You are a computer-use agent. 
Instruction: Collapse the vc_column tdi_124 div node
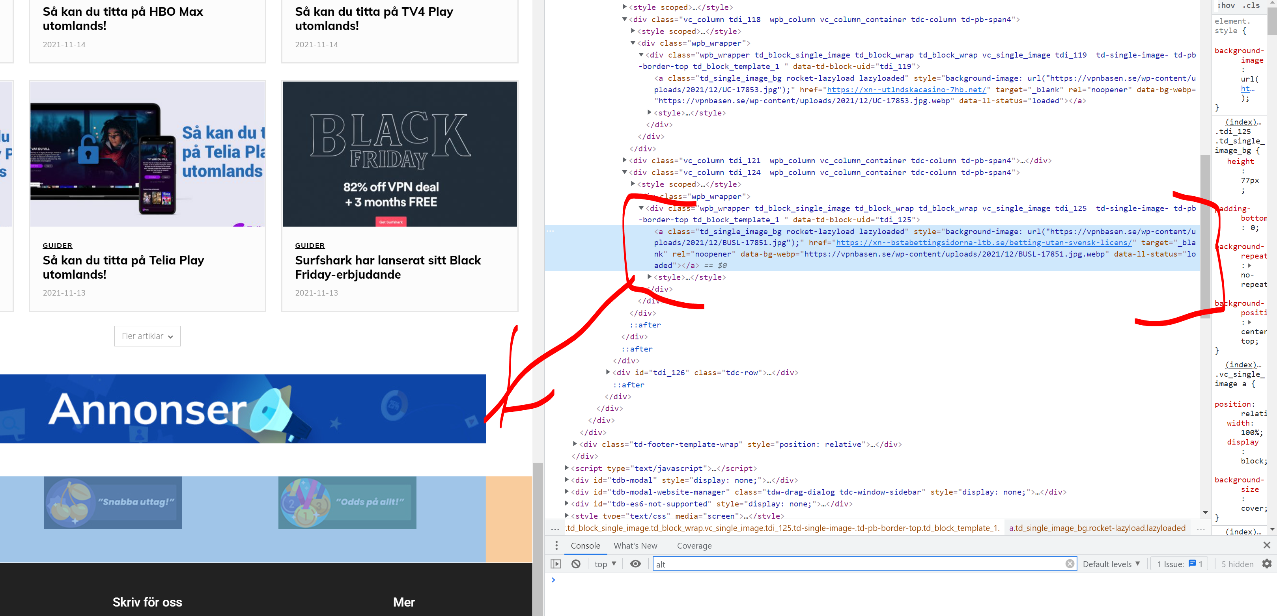(x=625, y=172)
